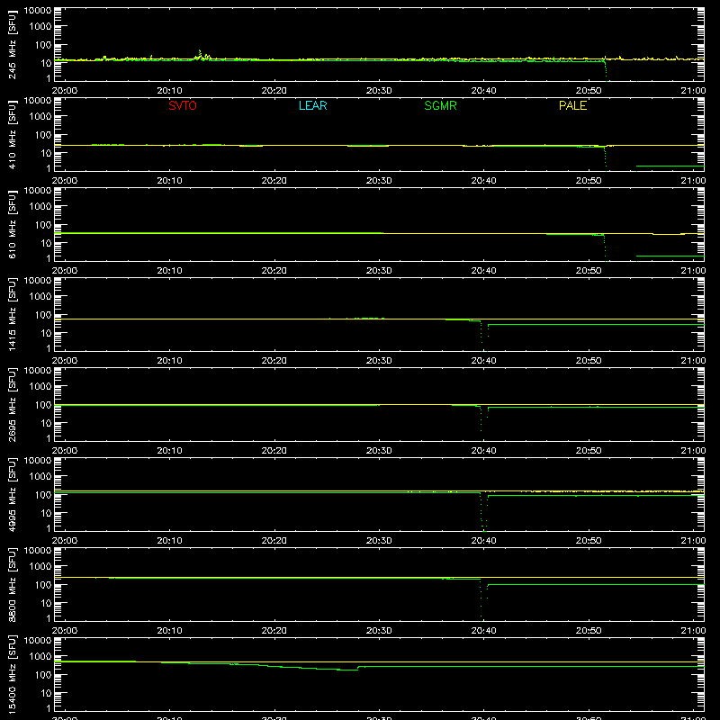720x720 pixels.
Task: Click the 100 y-axis value on 610 MHz plot
Action: (43, 225)
